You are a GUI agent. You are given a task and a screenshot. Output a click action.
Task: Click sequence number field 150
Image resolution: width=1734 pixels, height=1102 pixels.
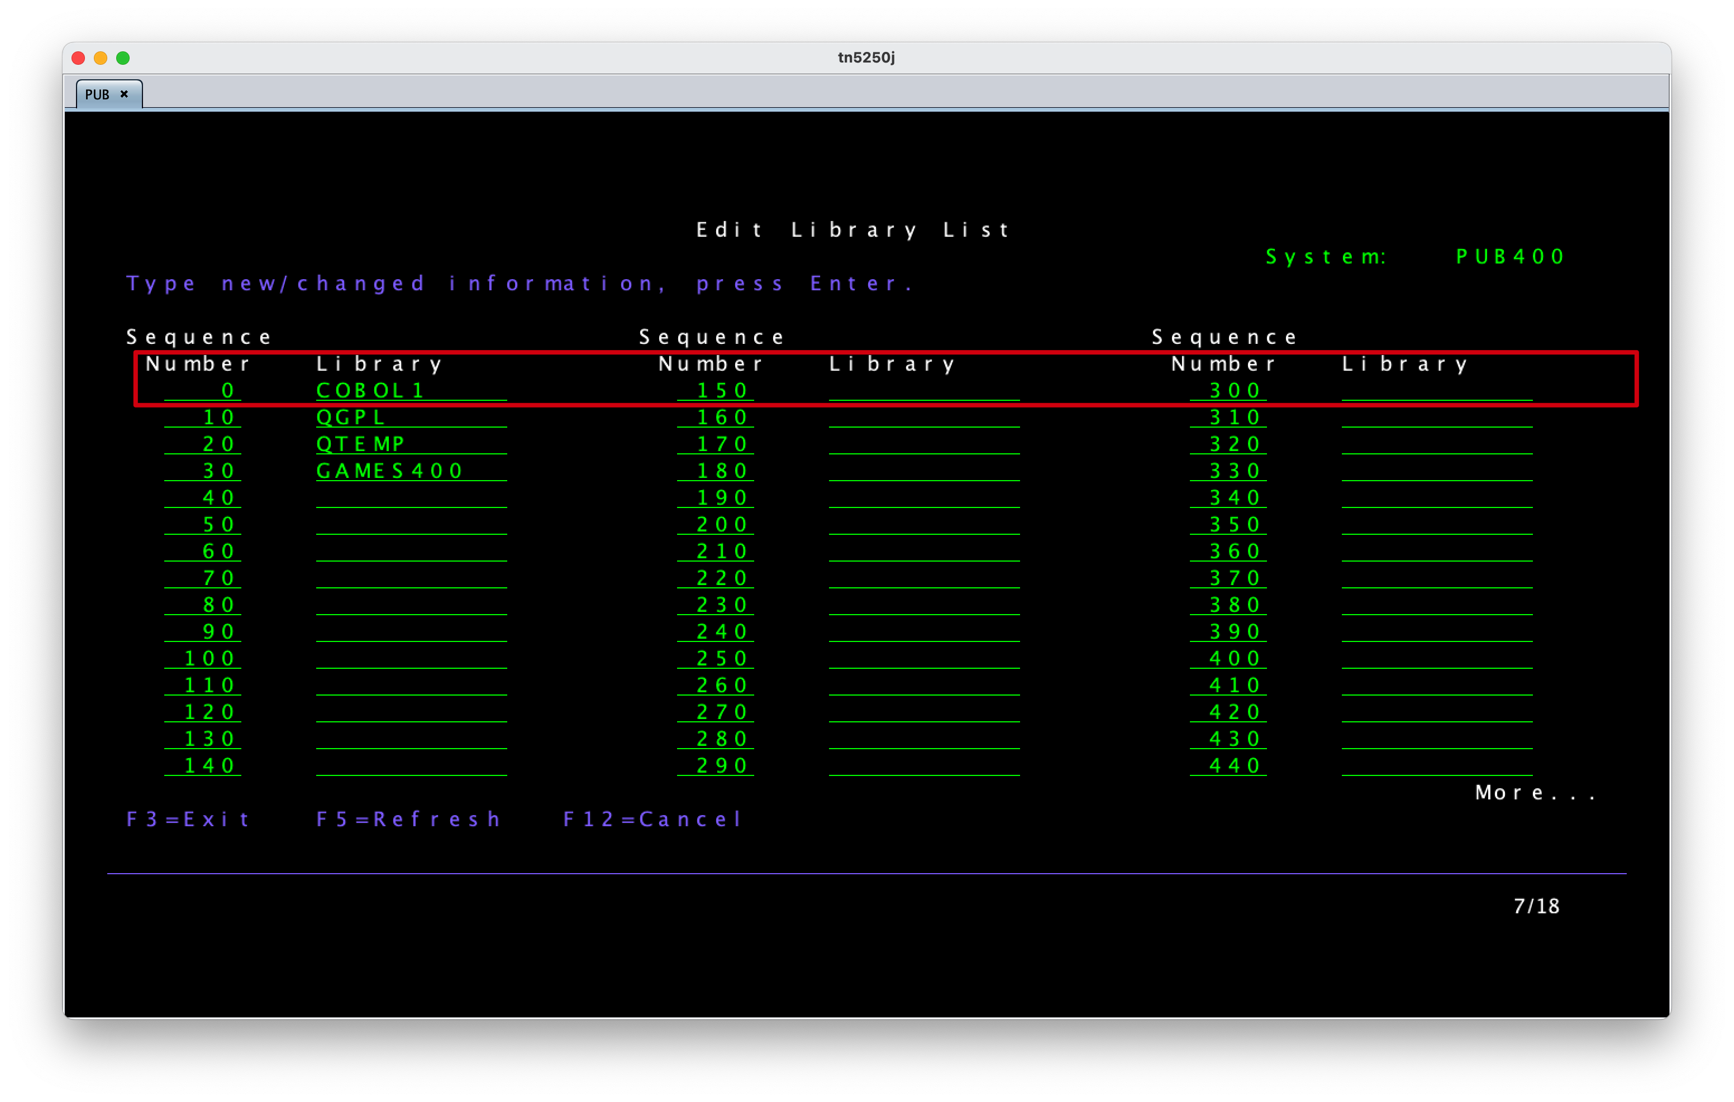(x=715, y=391)
